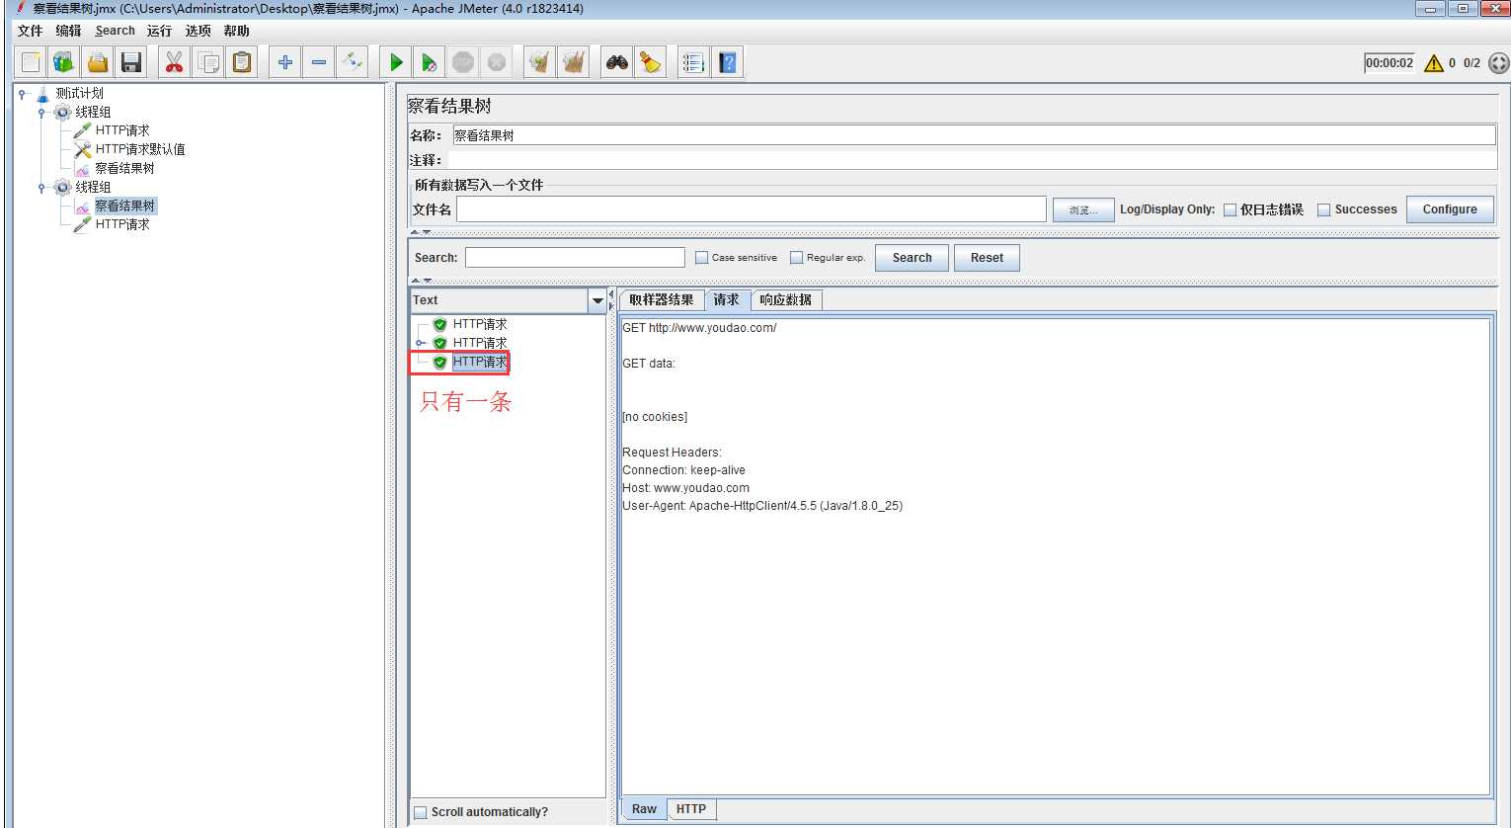The height and width of the screenshot is (828, 1511).
Task: Click the Cut scissors icon
Action: 174,63
